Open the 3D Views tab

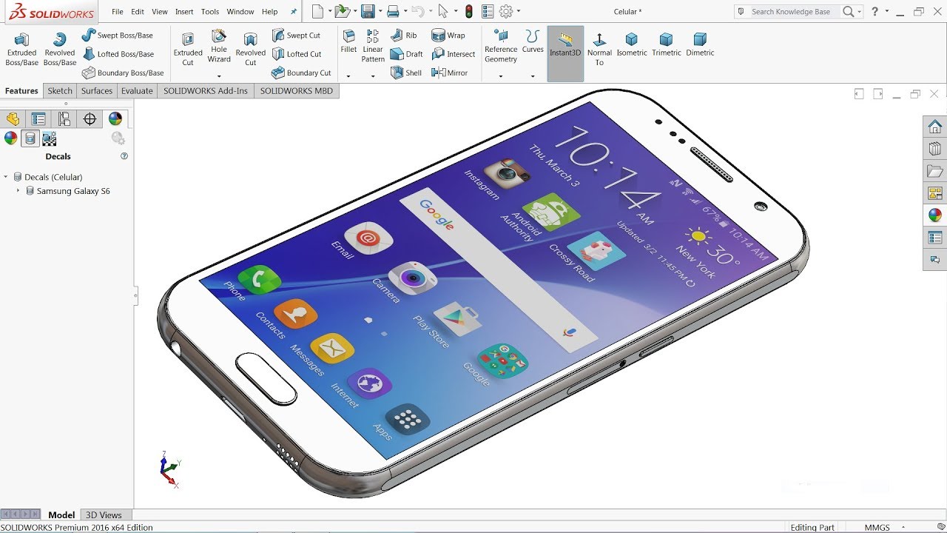click(104, 514)
